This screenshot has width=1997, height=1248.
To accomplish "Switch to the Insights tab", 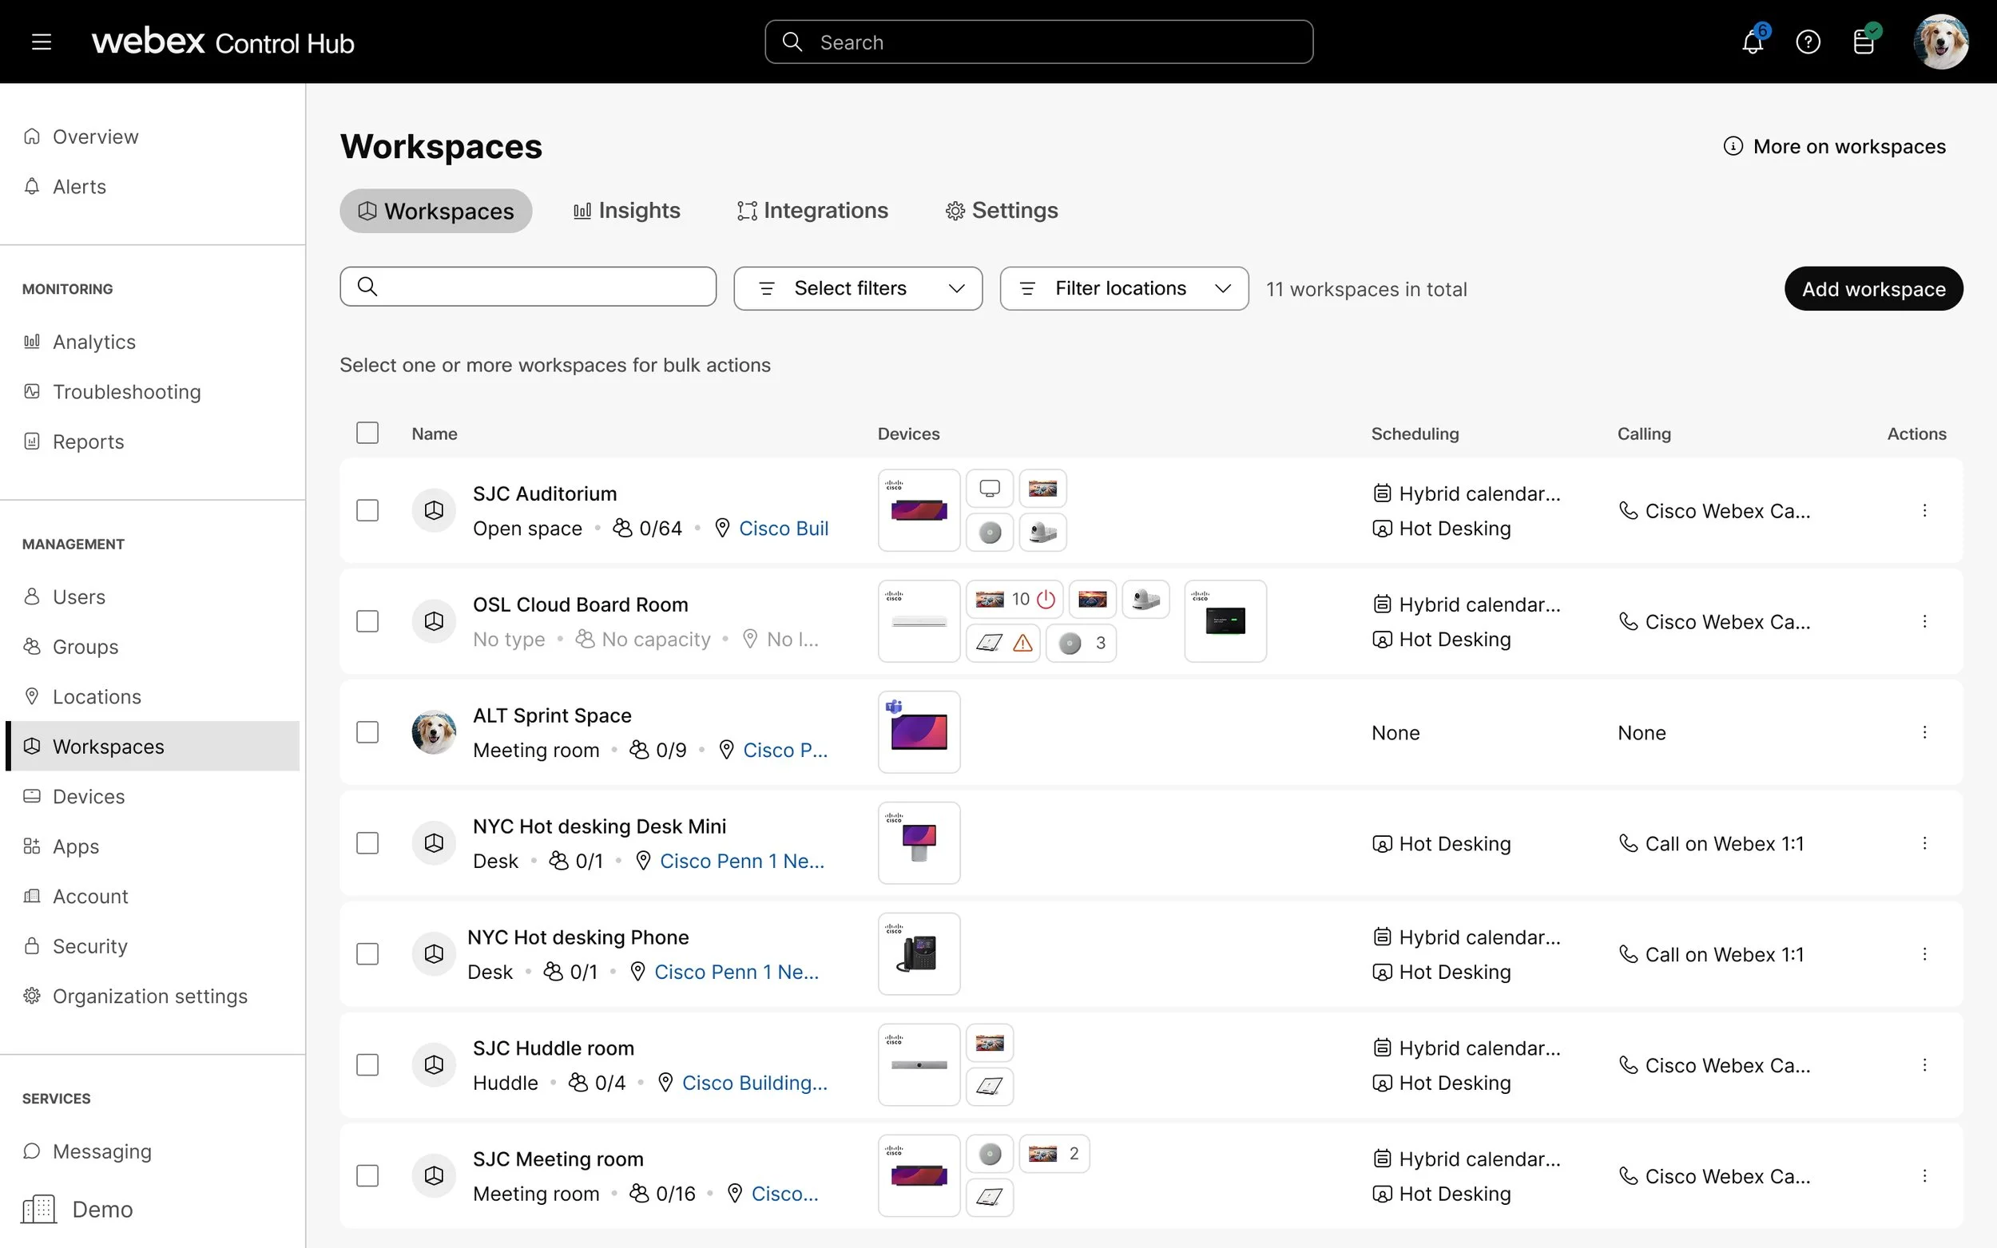I will tap(626, 211).
